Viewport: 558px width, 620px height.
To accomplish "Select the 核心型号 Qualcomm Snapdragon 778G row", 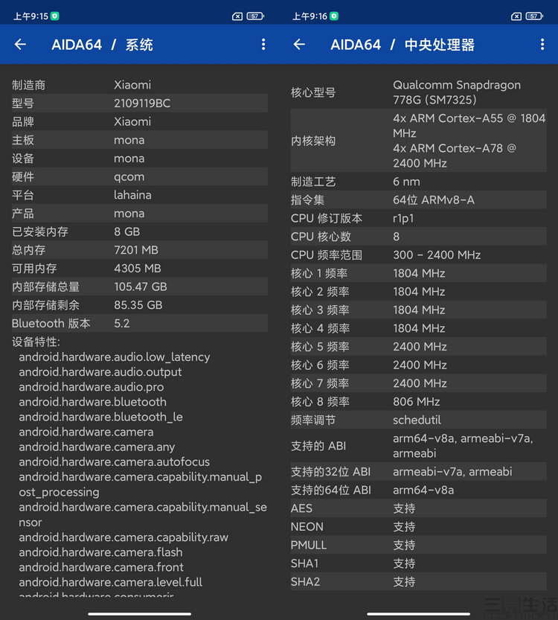I will coord(418,92).
